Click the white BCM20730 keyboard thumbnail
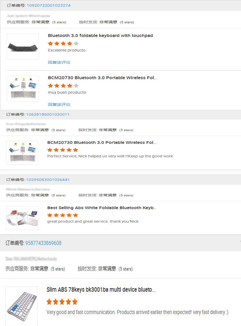This screenshot has height=326, width=241. [22, 88]
